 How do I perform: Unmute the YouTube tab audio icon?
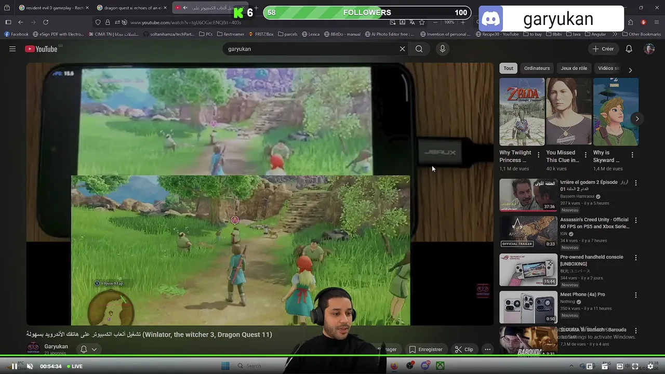click(x=185, y=8)
